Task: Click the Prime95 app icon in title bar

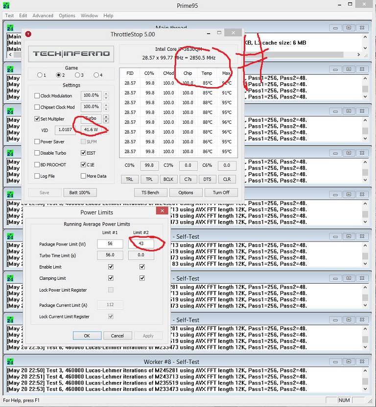Action: click(x=6, y=5)
